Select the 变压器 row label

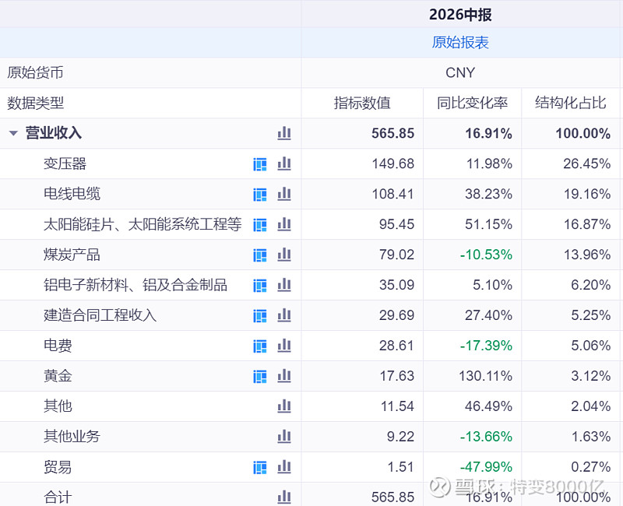tap(65, 163)
